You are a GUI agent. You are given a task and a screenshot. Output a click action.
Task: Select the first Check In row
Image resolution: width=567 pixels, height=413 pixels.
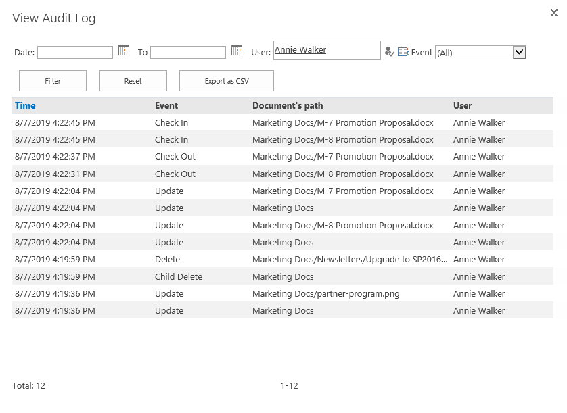click(283, 122)
